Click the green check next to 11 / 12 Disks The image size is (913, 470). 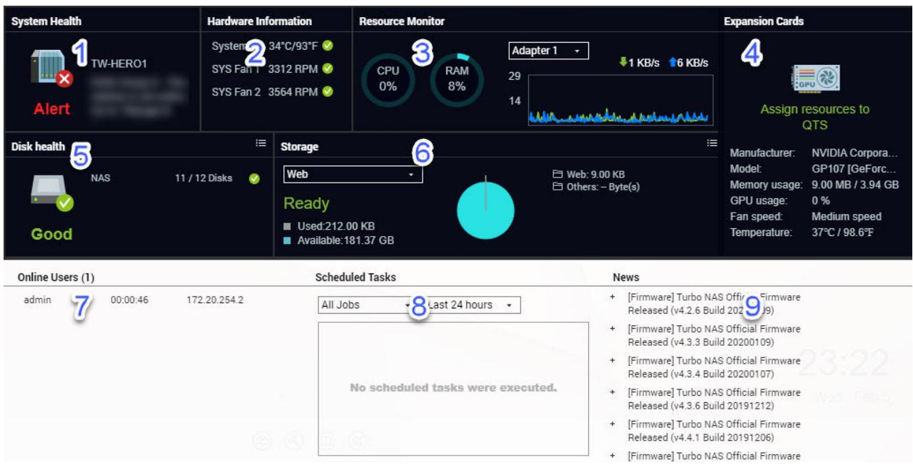pyautogui.click(x=253, y=178)
